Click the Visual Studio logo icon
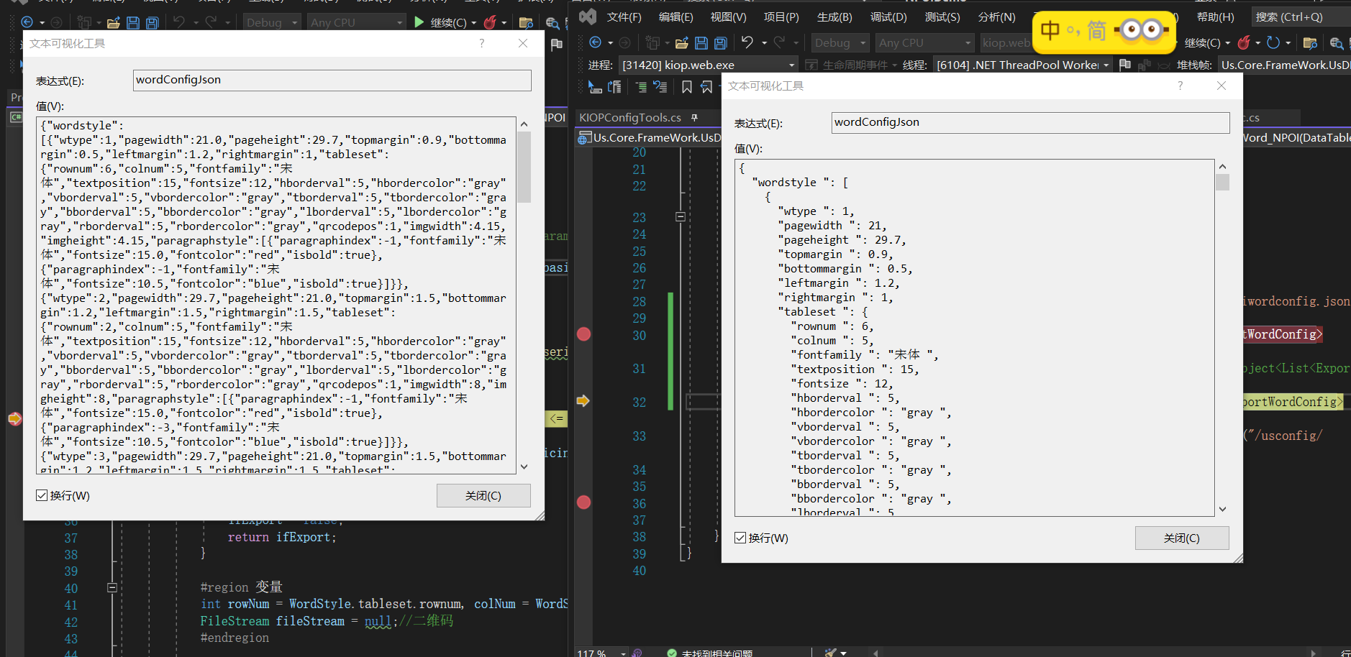Image resolution: width=1351 pixels, height=657 pixels. point(588,16)
